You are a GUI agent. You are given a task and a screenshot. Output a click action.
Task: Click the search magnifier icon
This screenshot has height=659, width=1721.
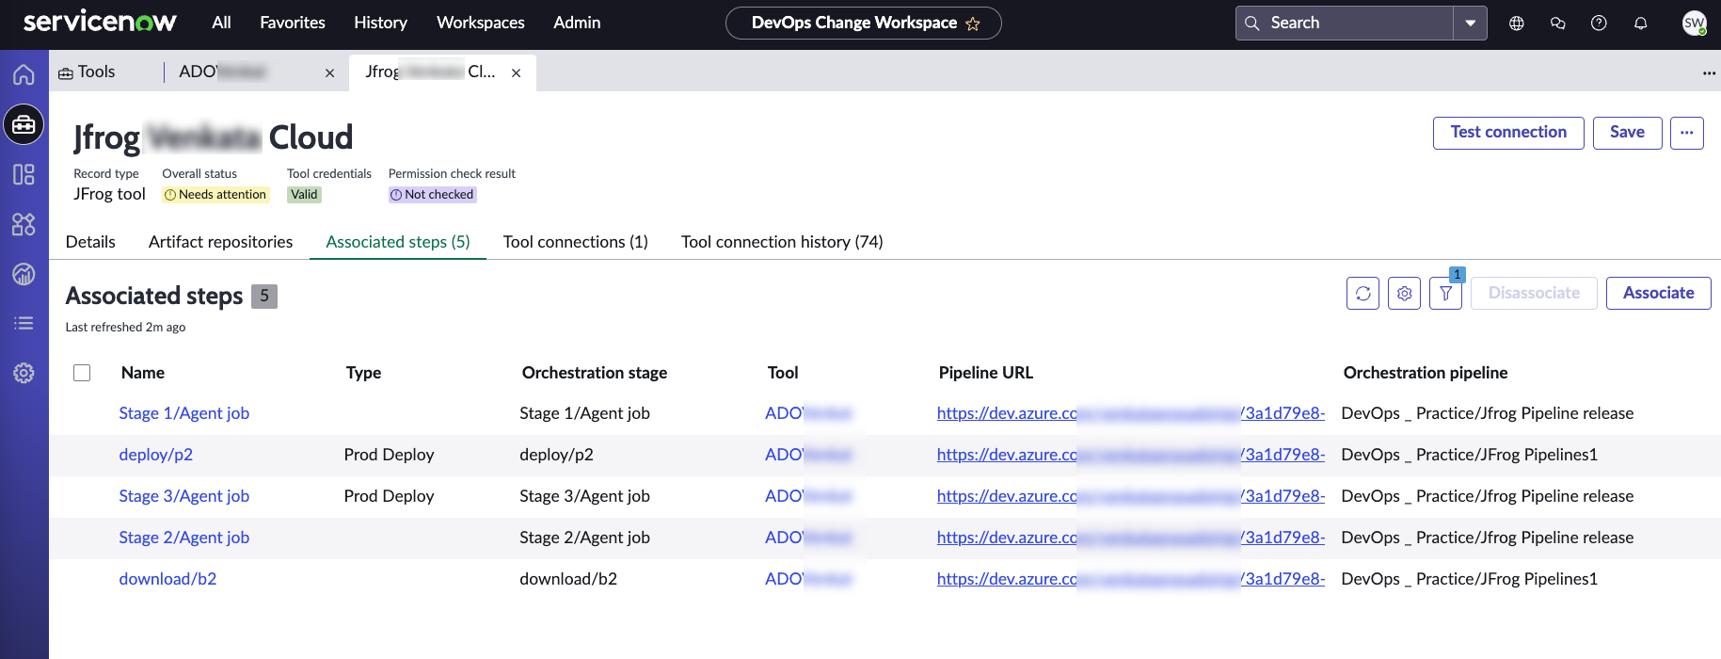(1251, 23)
